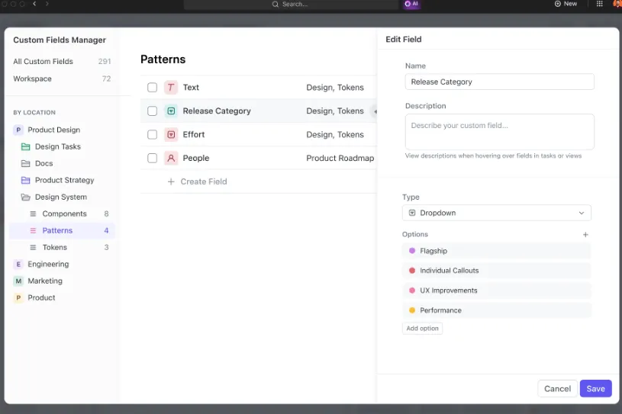Screen dimensions: 622x414
Task: Click Create Field
Action: 204,181
